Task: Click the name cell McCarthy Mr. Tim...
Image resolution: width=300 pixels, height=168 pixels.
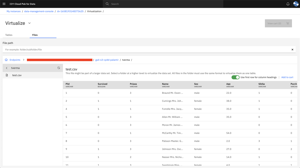Action: click(172, 133)
